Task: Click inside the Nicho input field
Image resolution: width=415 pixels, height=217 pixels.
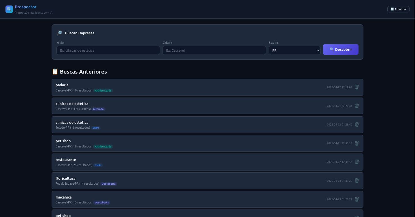Action: click(x=108, y=50)
